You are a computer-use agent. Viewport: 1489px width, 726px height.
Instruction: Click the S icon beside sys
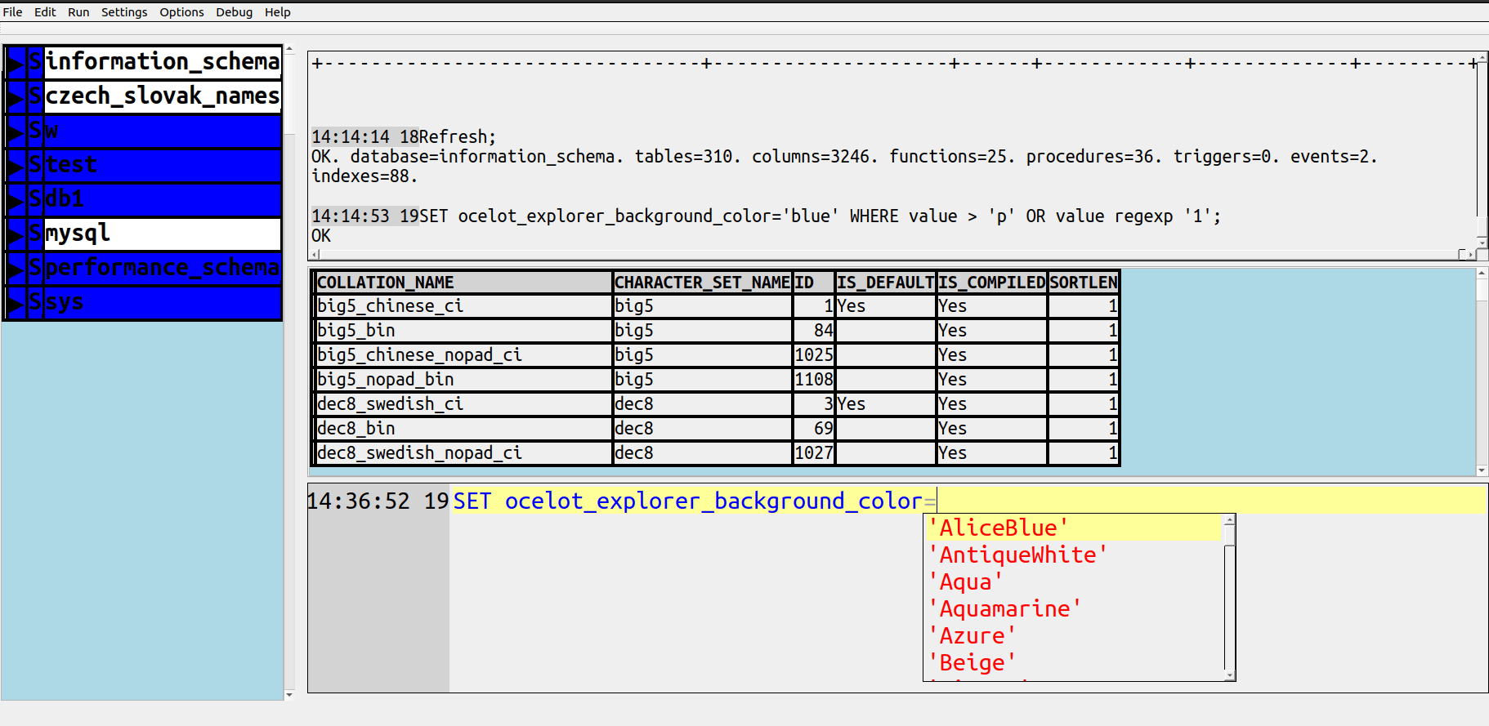pos(35,302)
